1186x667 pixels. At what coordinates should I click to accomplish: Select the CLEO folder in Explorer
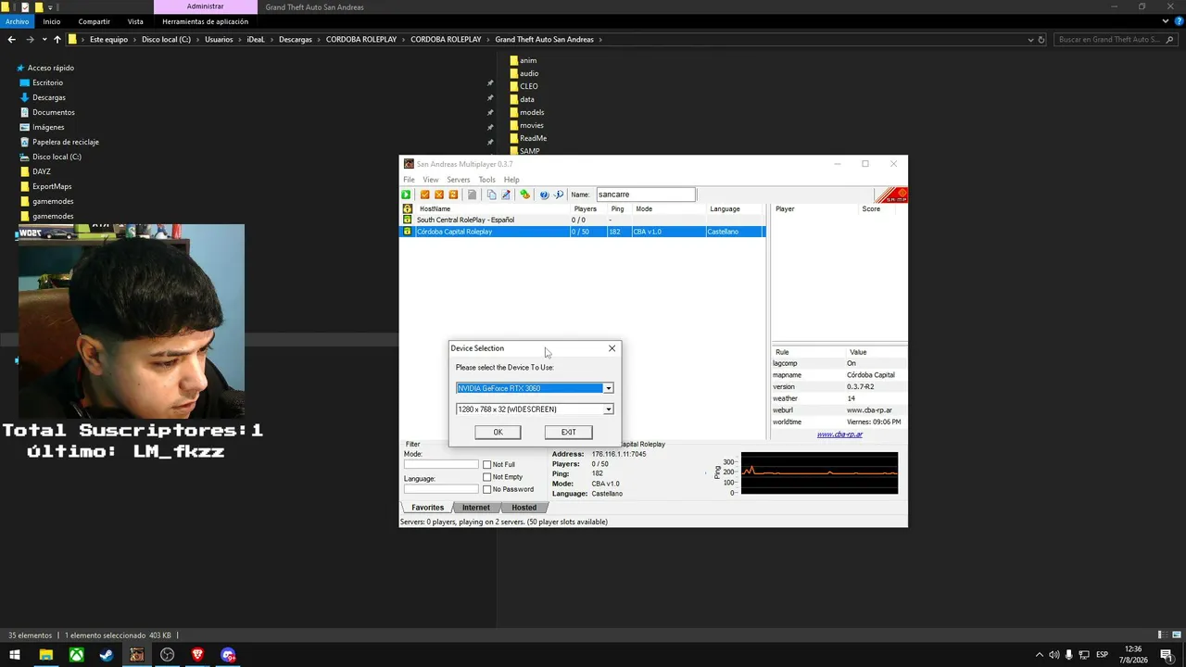coord(524,86)
